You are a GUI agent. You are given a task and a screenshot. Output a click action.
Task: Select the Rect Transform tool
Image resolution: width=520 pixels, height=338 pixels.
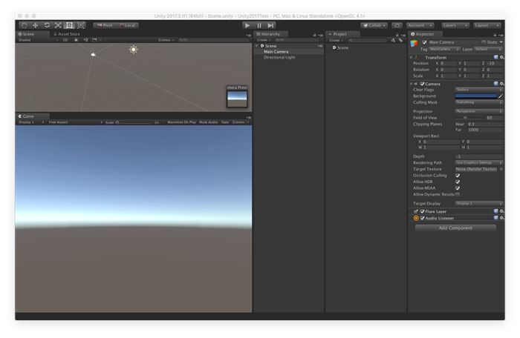click(x=69, y=25)
